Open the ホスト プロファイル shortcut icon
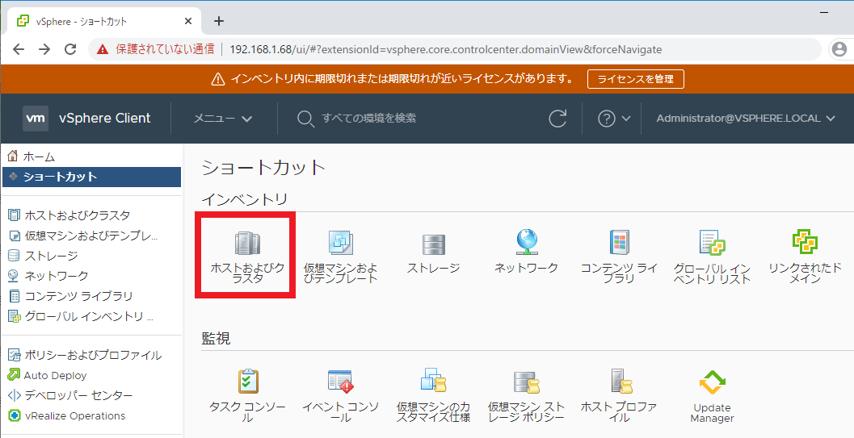The width and height of the screenshot is (854, 438). 621,381
